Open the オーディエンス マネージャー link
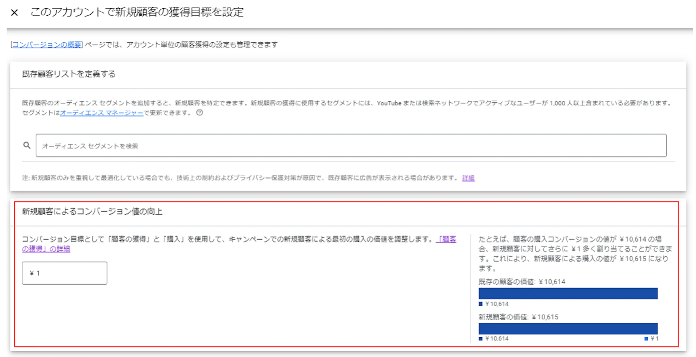The width and height of the screenshot is (696, 357). tap(101, 113)
